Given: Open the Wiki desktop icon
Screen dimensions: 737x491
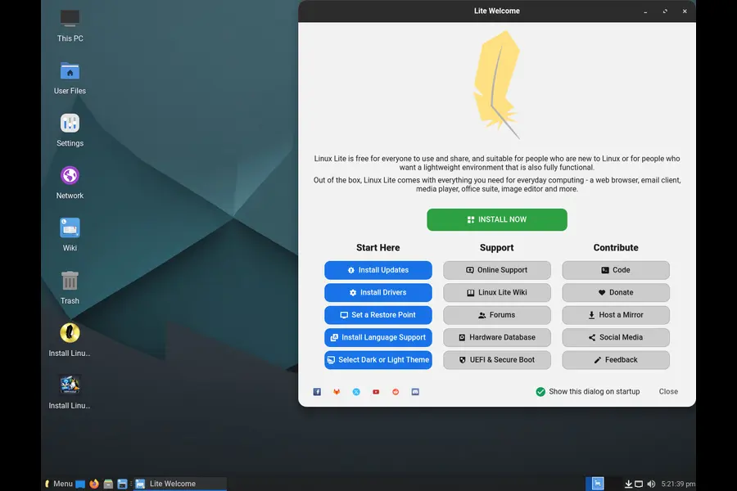Looking at the screenshot, I should [x=70, y=235].
